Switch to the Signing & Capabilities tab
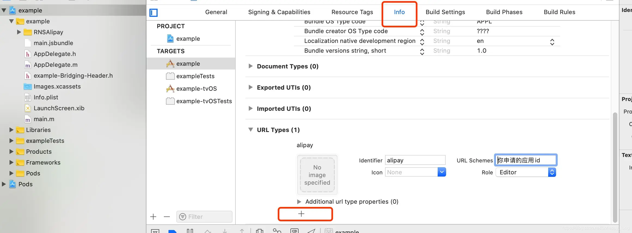The height and width of the screenshot is (233, 632). [279, 12]
